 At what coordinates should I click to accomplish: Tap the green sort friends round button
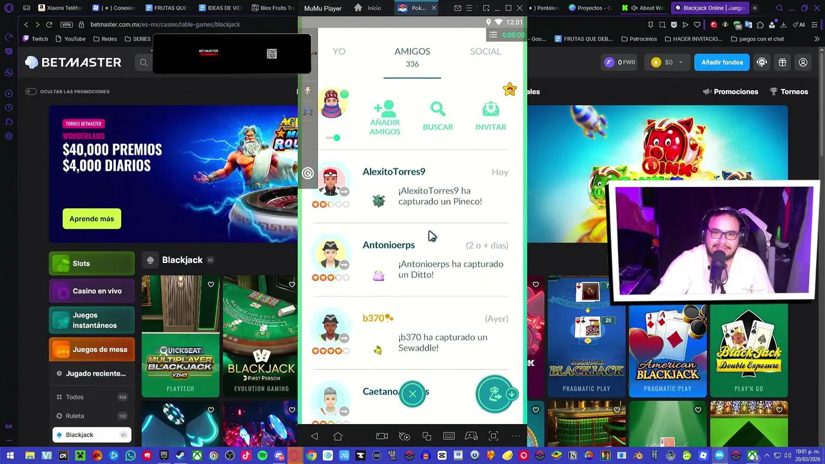click(495, 394)
